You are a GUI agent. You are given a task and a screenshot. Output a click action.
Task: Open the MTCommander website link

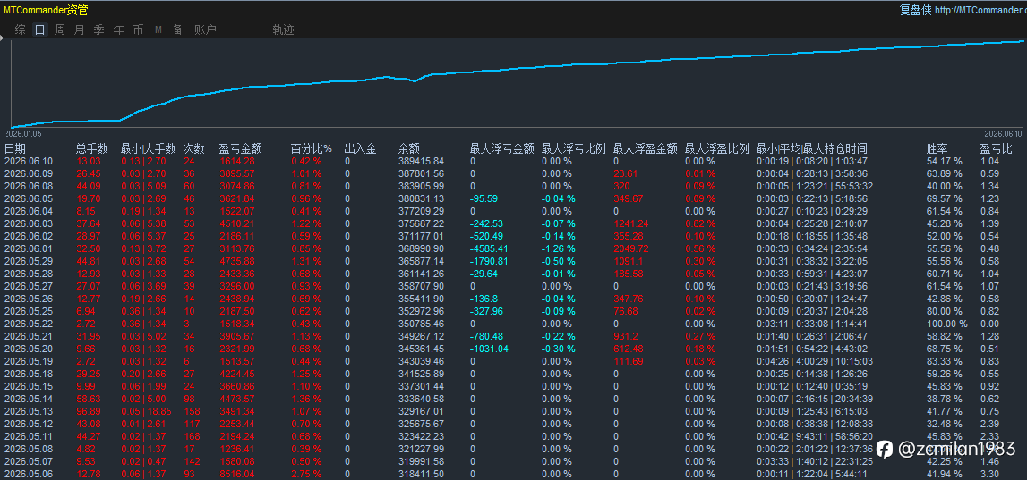pyautogui.click(x=980, y=10)
